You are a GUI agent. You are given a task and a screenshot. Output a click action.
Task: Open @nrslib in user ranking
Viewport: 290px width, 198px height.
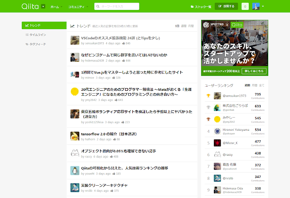click(227, 178)
